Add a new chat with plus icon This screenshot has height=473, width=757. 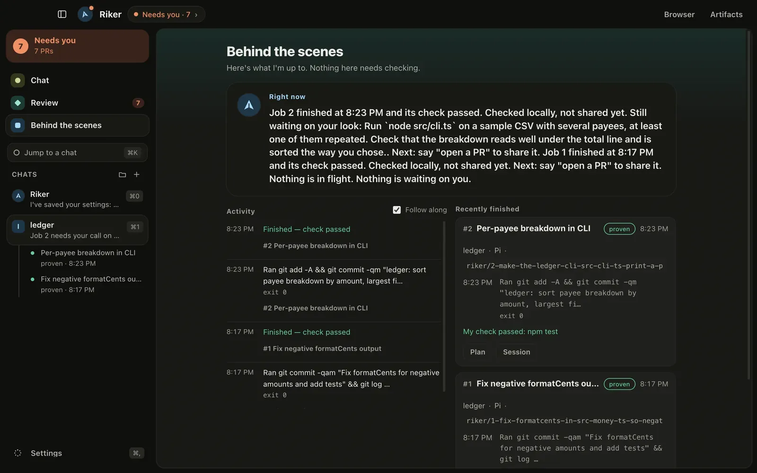pyautogui.click(x=137, y=175)
